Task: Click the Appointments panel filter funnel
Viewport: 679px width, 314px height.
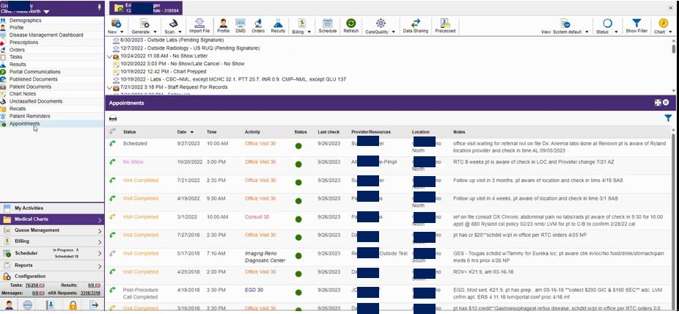Action: point(668,118)
